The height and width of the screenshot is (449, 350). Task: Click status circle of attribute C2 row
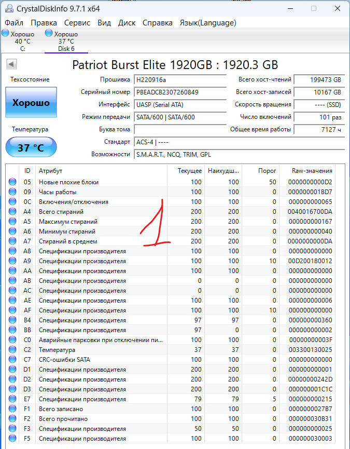point(12,350)
